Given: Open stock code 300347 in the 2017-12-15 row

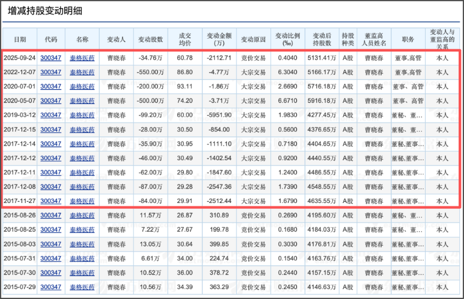Looking at the screenshot, I should click(x=51, y=130).
